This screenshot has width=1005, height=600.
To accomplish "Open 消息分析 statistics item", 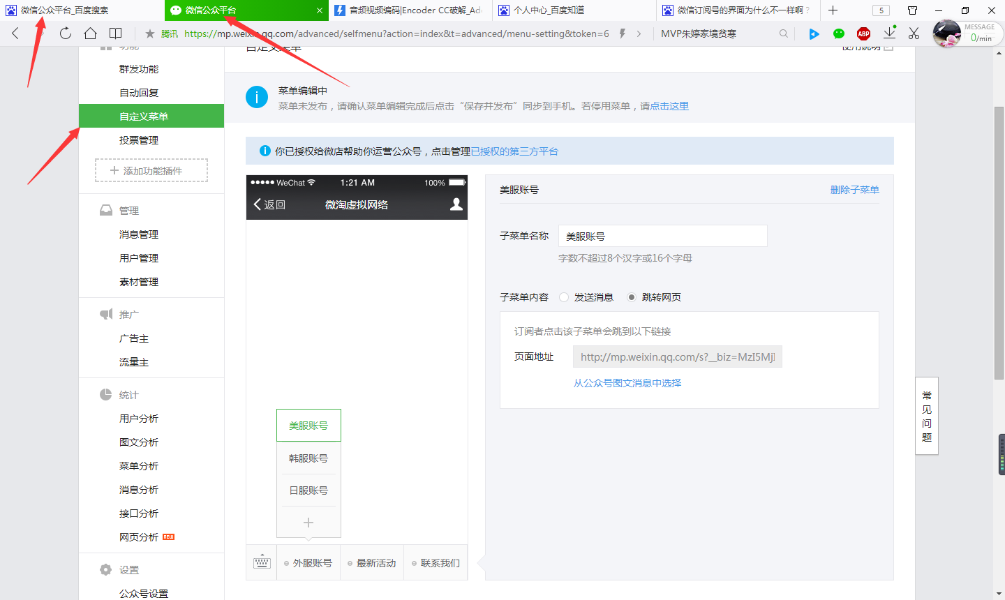I will tap(139, 490).
